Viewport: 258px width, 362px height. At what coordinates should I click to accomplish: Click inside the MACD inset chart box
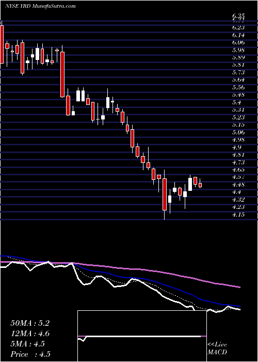(x=142, y=336)
